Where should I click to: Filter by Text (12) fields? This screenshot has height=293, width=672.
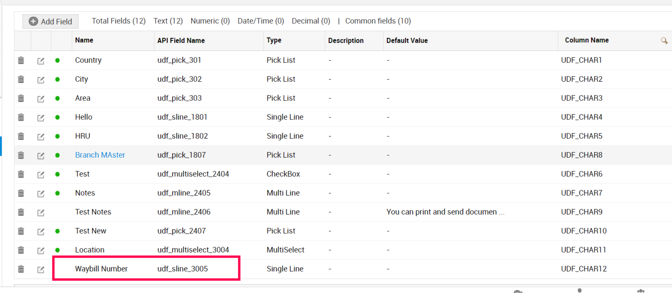coord(168,21)
